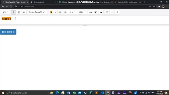The height and width of the screenshot is (95, 169).
Task: Open the Chrome three-dot menu
Action: [x=167, y=6]
